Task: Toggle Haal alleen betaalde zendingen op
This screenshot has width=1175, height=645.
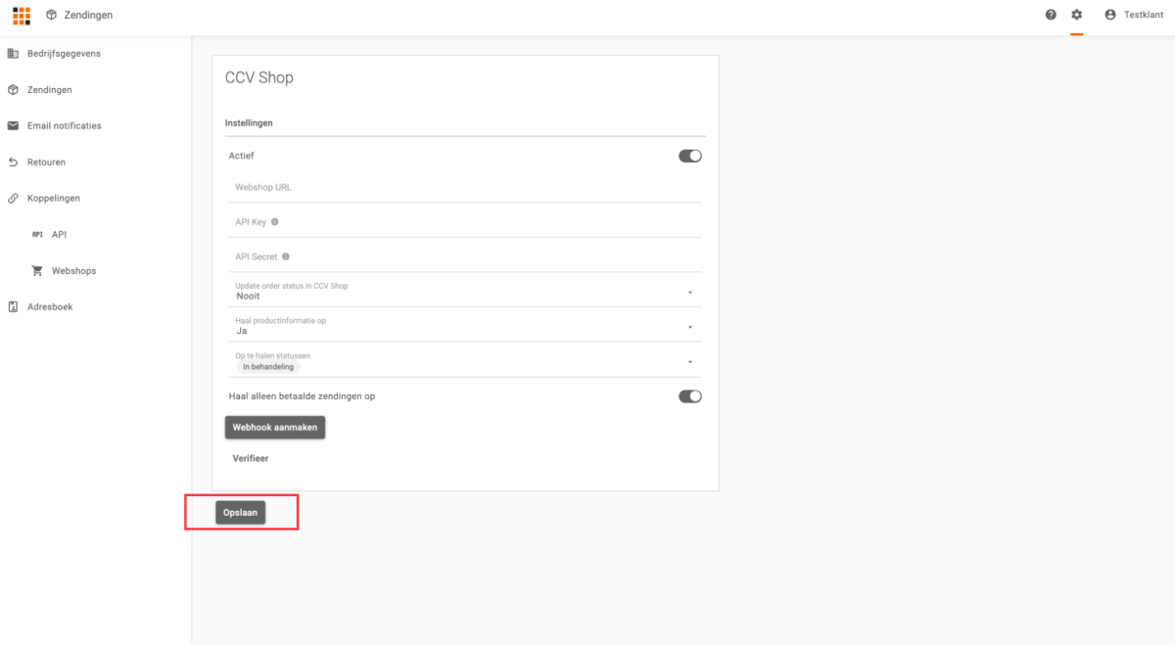Action: [690, 396]
